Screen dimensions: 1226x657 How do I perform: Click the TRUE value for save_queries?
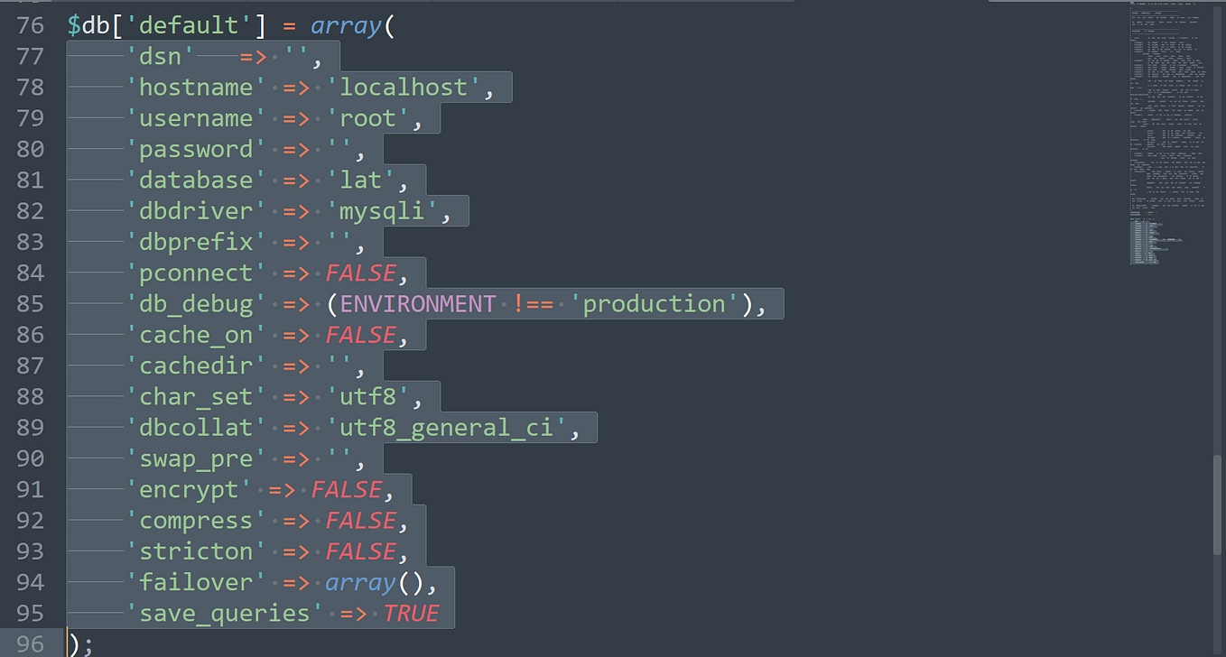[x=411, y=614]
